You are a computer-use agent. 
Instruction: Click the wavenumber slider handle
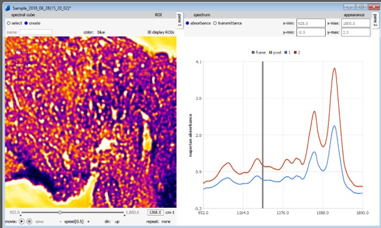[x=60, y=213]
